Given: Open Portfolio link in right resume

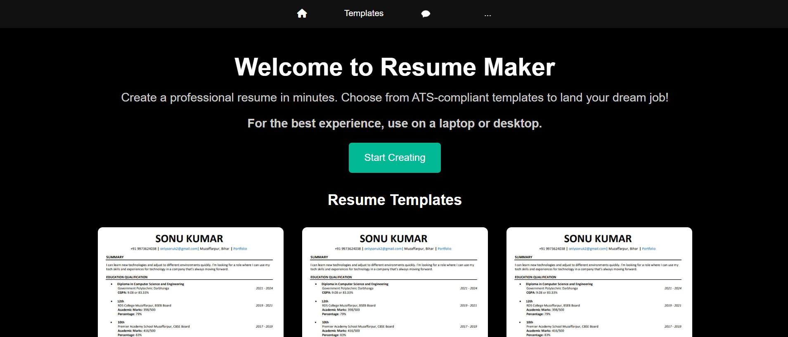Looking at the screenshot, I should [648, 249].
